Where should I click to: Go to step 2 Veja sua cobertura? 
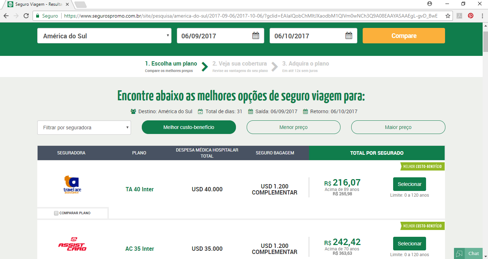[240, 67]
